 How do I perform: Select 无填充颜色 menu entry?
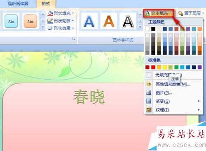coord(173,75)
